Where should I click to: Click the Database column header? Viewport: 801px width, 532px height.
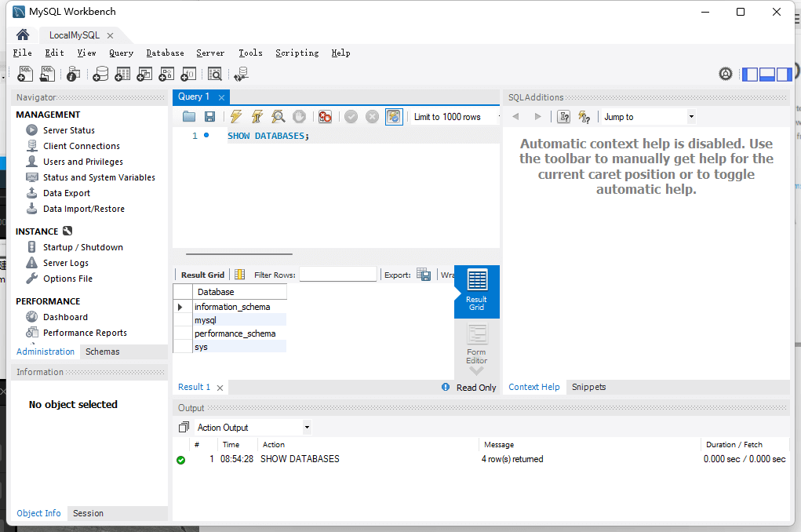click(239, 292)
